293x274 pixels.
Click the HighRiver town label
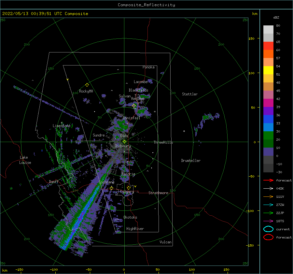click(x=135, y=229)
